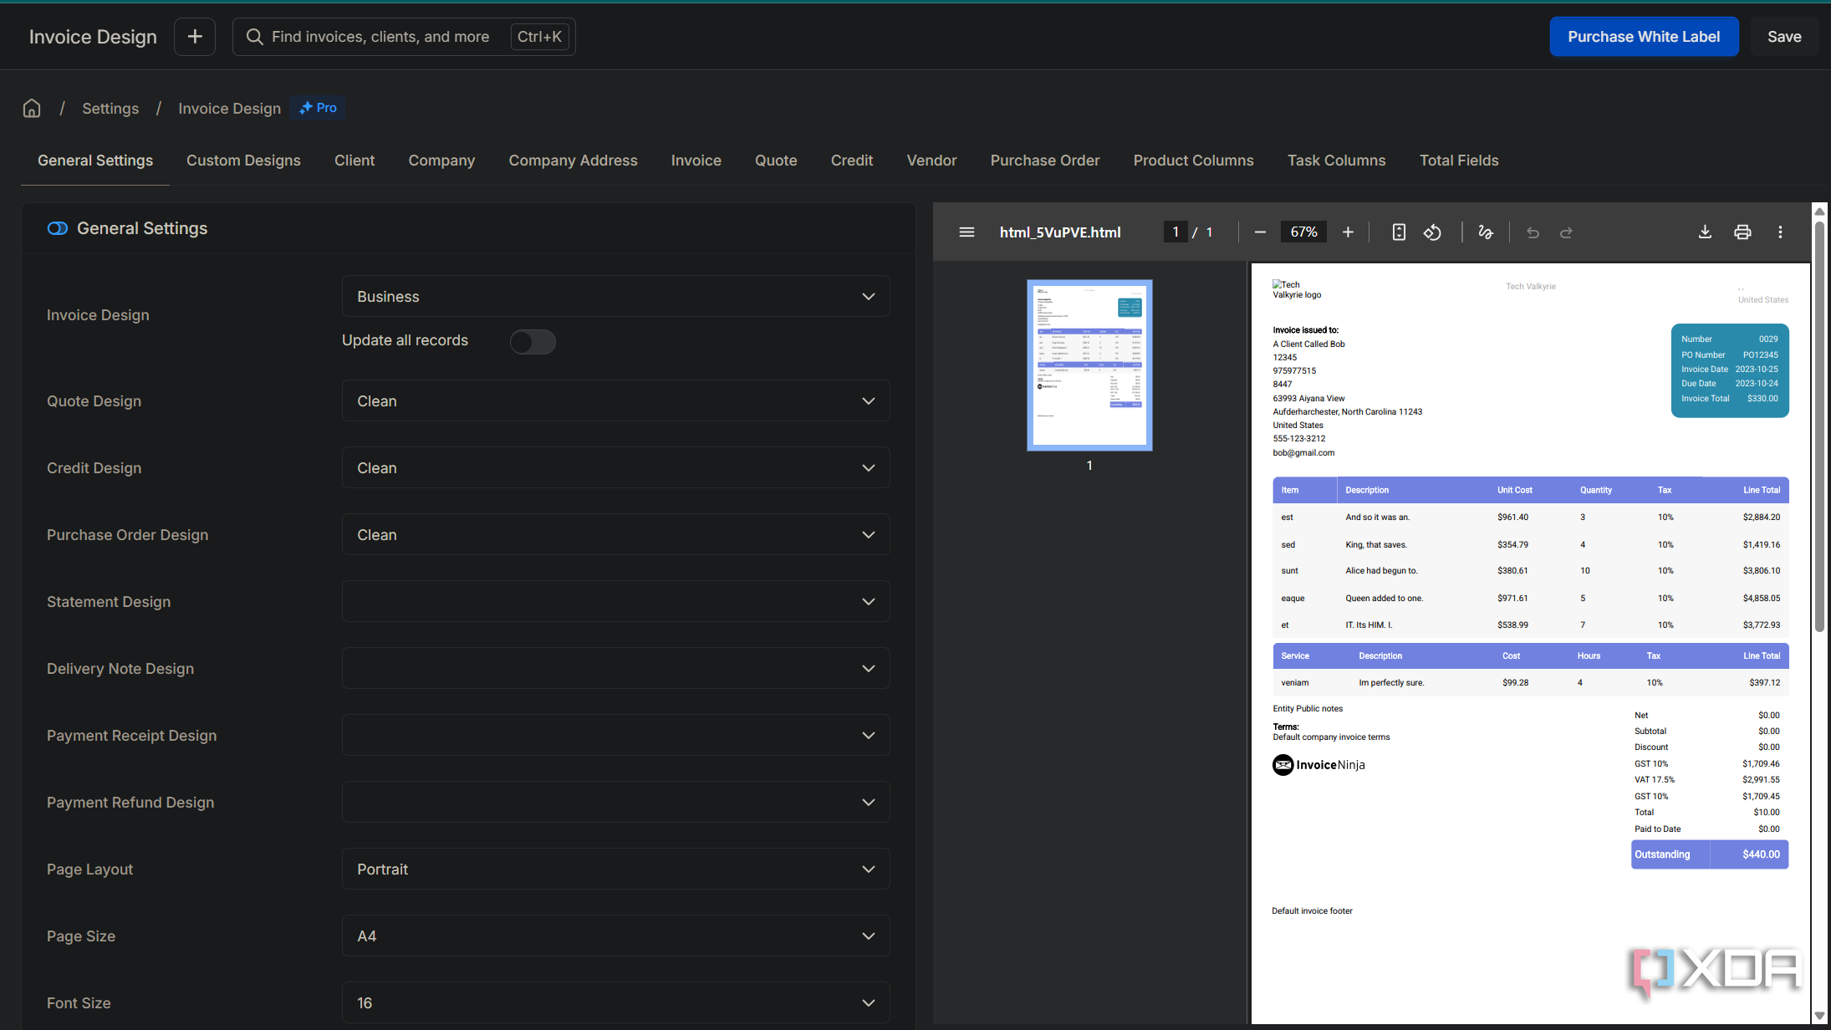Select the draw annotation tool

coord(1486,232)
